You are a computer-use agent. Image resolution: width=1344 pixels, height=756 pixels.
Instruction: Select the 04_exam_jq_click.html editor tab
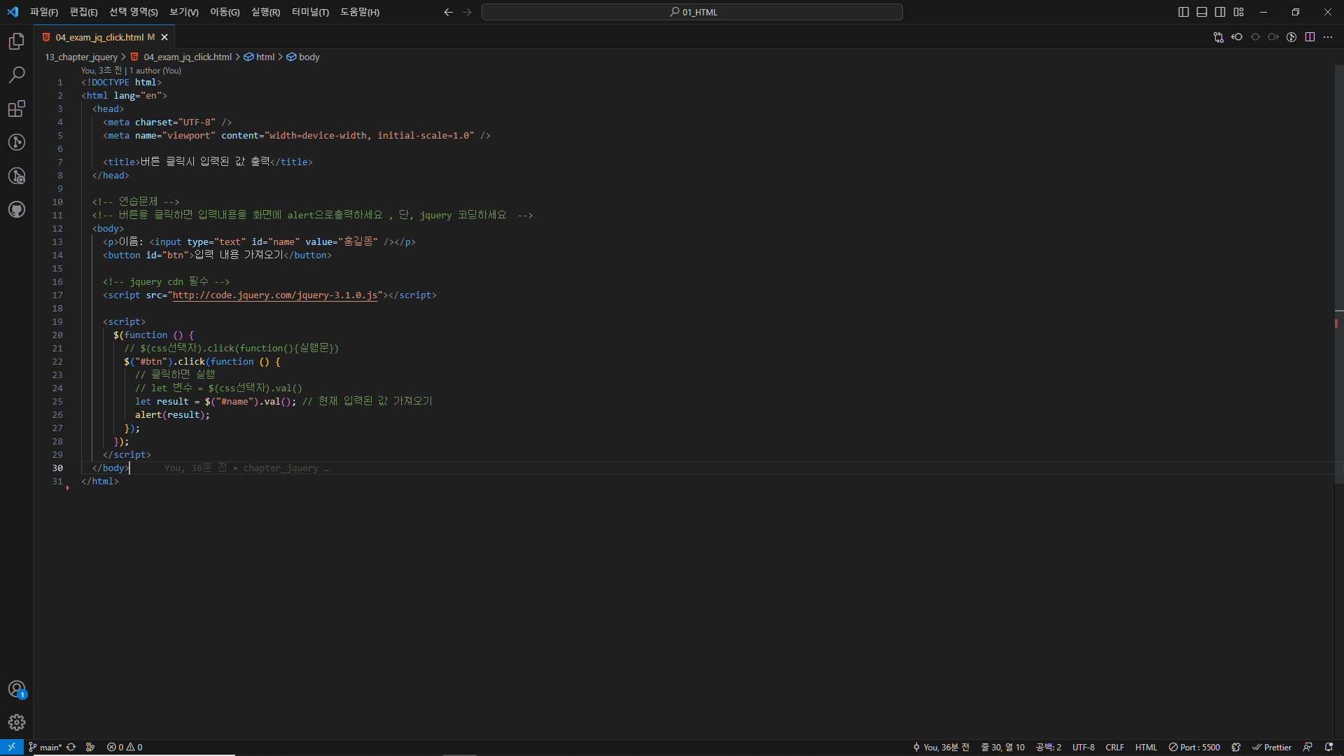[99, 37]
